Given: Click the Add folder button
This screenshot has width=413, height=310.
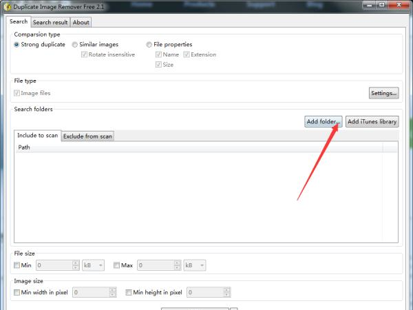Looking at the screenshot, I should (324, 121).
